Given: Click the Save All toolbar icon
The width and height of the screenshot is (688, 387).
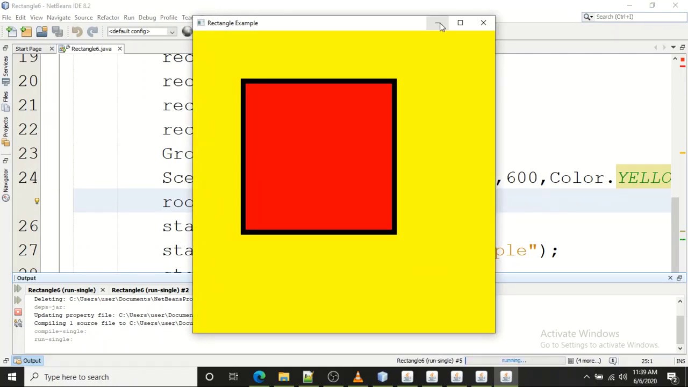Looking at the screenshot, I should pos(56,31).
